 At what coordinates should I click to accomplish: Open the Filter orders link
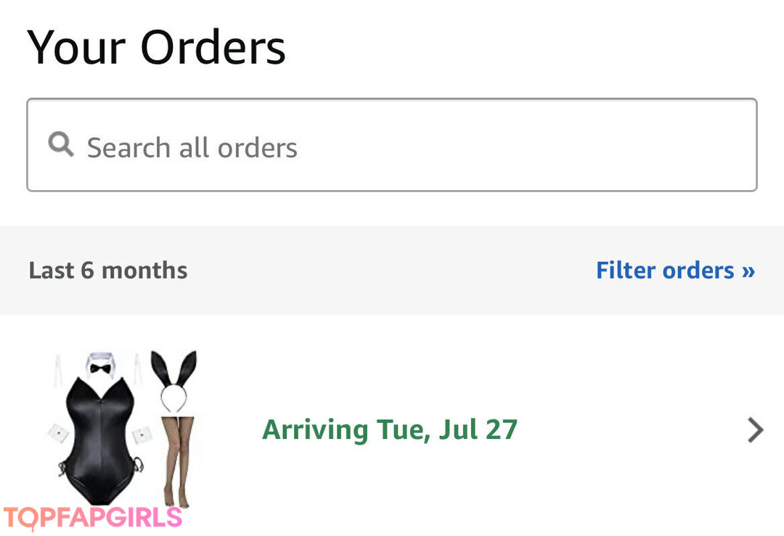(666, 271)
